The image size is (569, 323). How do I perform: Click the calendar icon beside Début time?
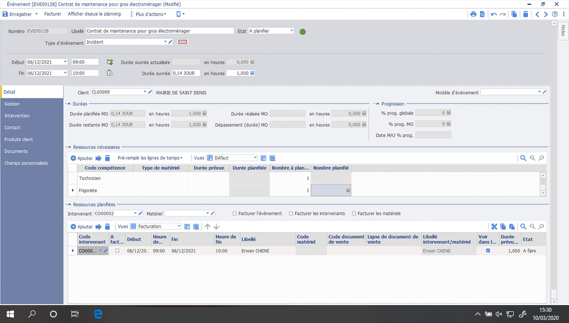[110, 62]
